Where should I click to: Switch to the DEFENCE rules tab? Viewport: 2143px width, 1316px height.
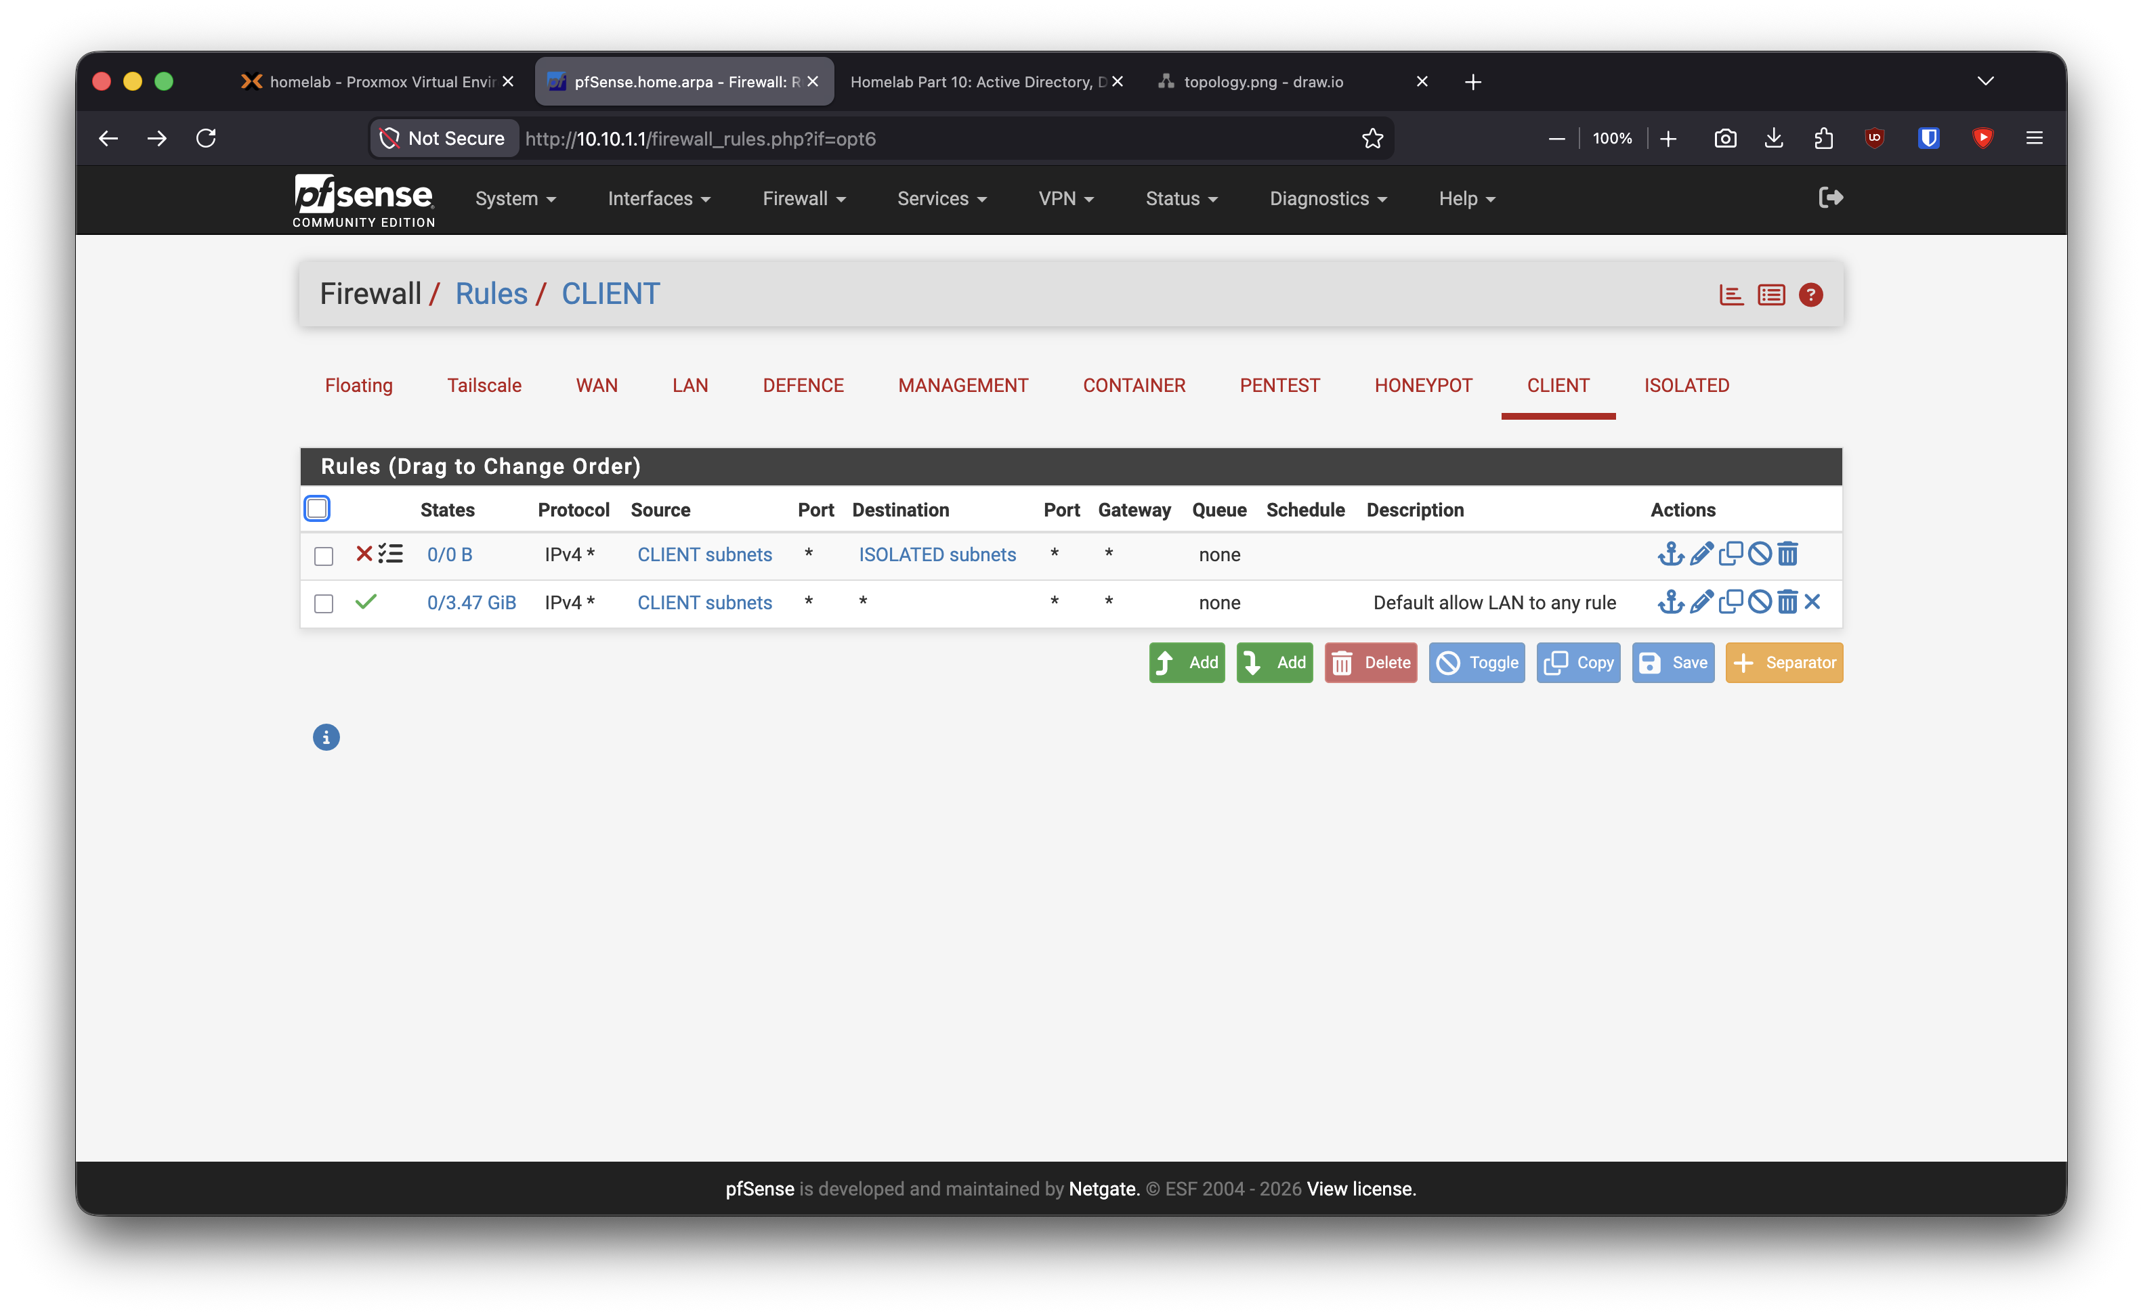coord(803,385)
